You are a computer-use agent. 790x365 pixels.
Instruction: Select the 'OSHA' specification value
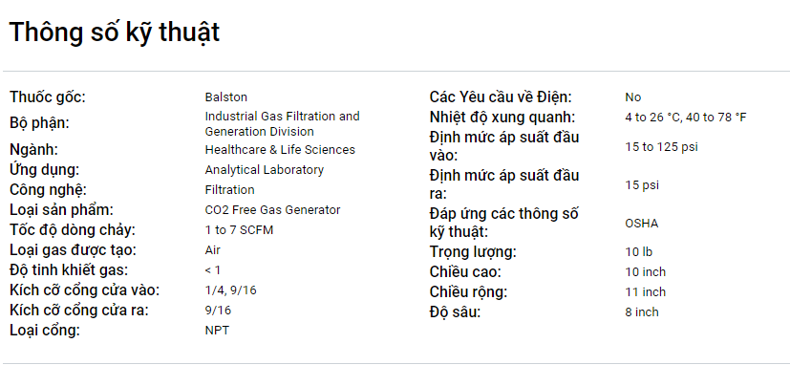coord(641,224)
